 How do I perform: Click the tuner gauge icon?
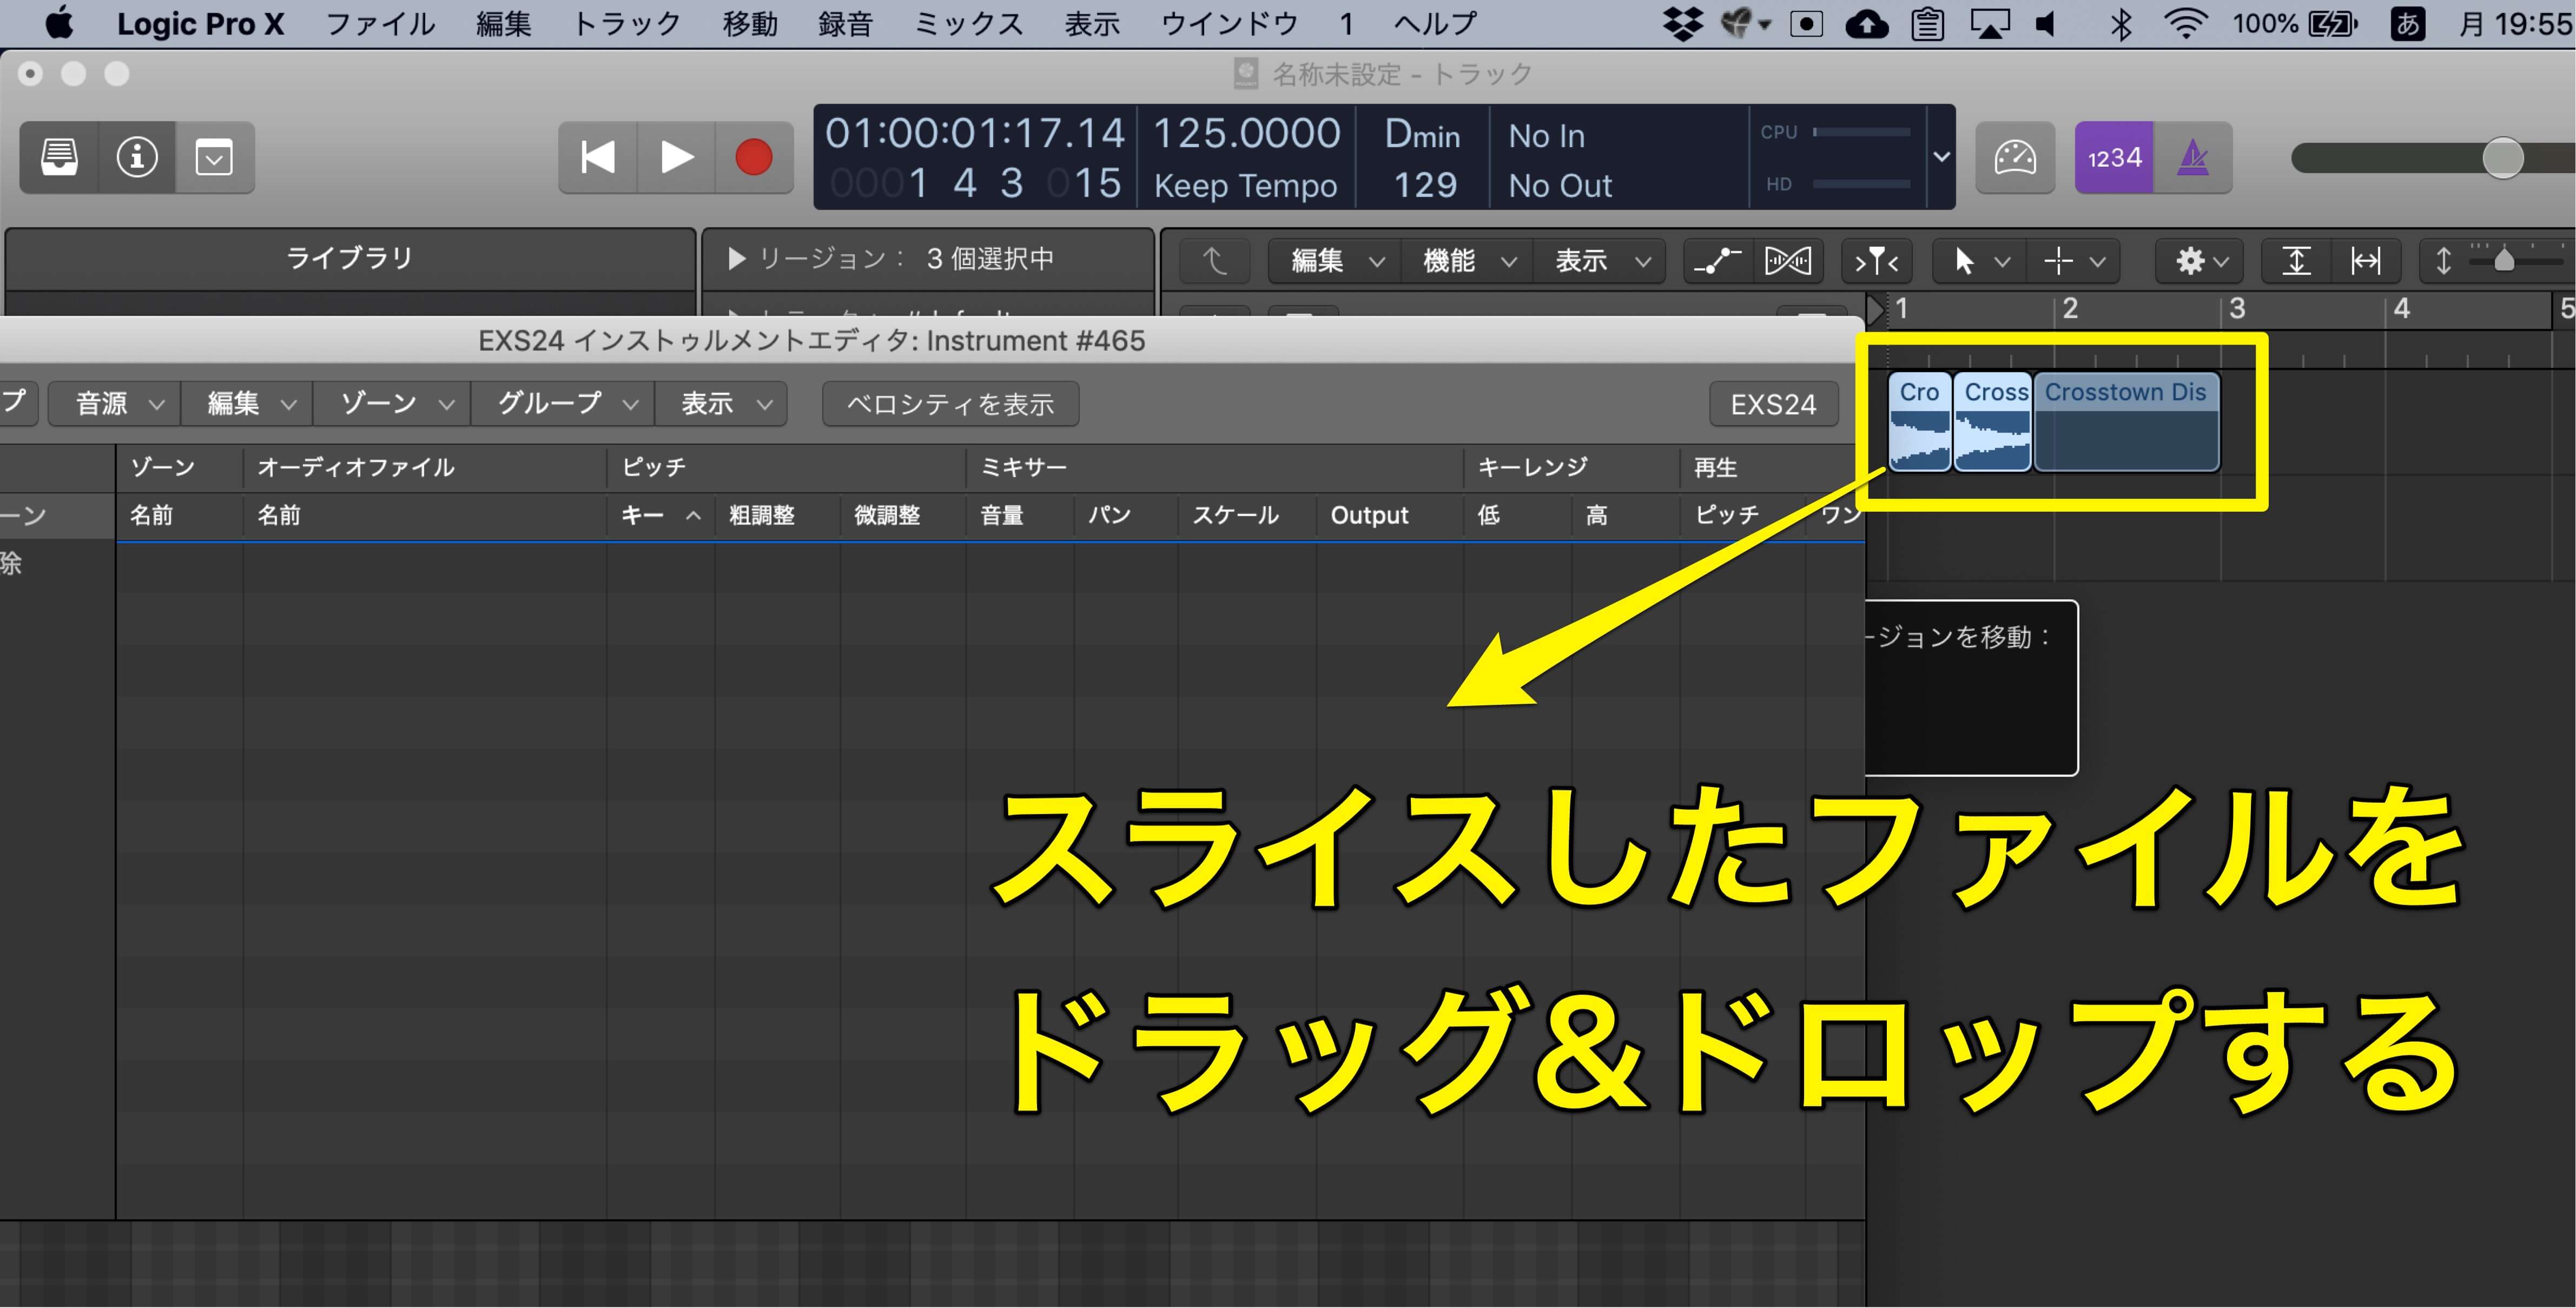click(2014, 158)
